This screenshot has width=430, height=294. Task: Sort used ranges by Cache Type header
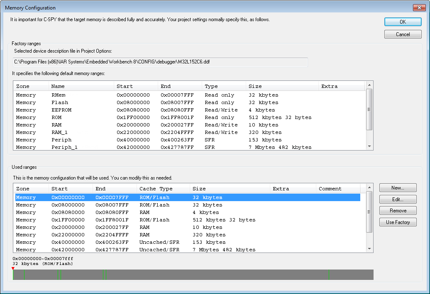tap(163, 189)
